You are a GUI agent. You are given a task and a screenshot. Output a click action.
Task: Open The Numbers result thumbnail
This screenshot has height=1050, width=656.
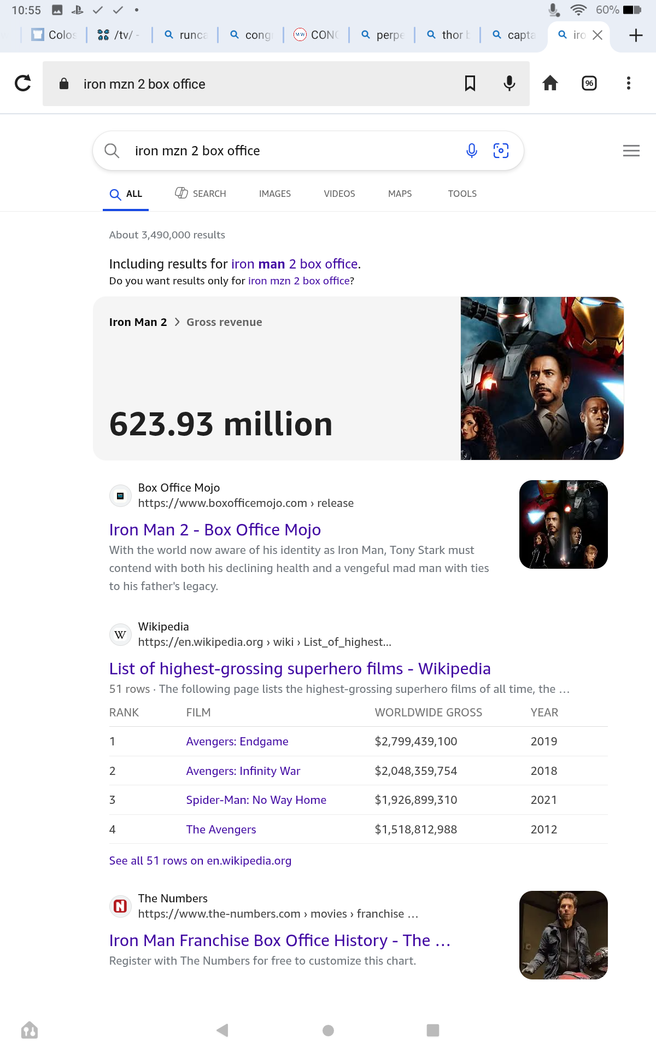coord(564,935)
